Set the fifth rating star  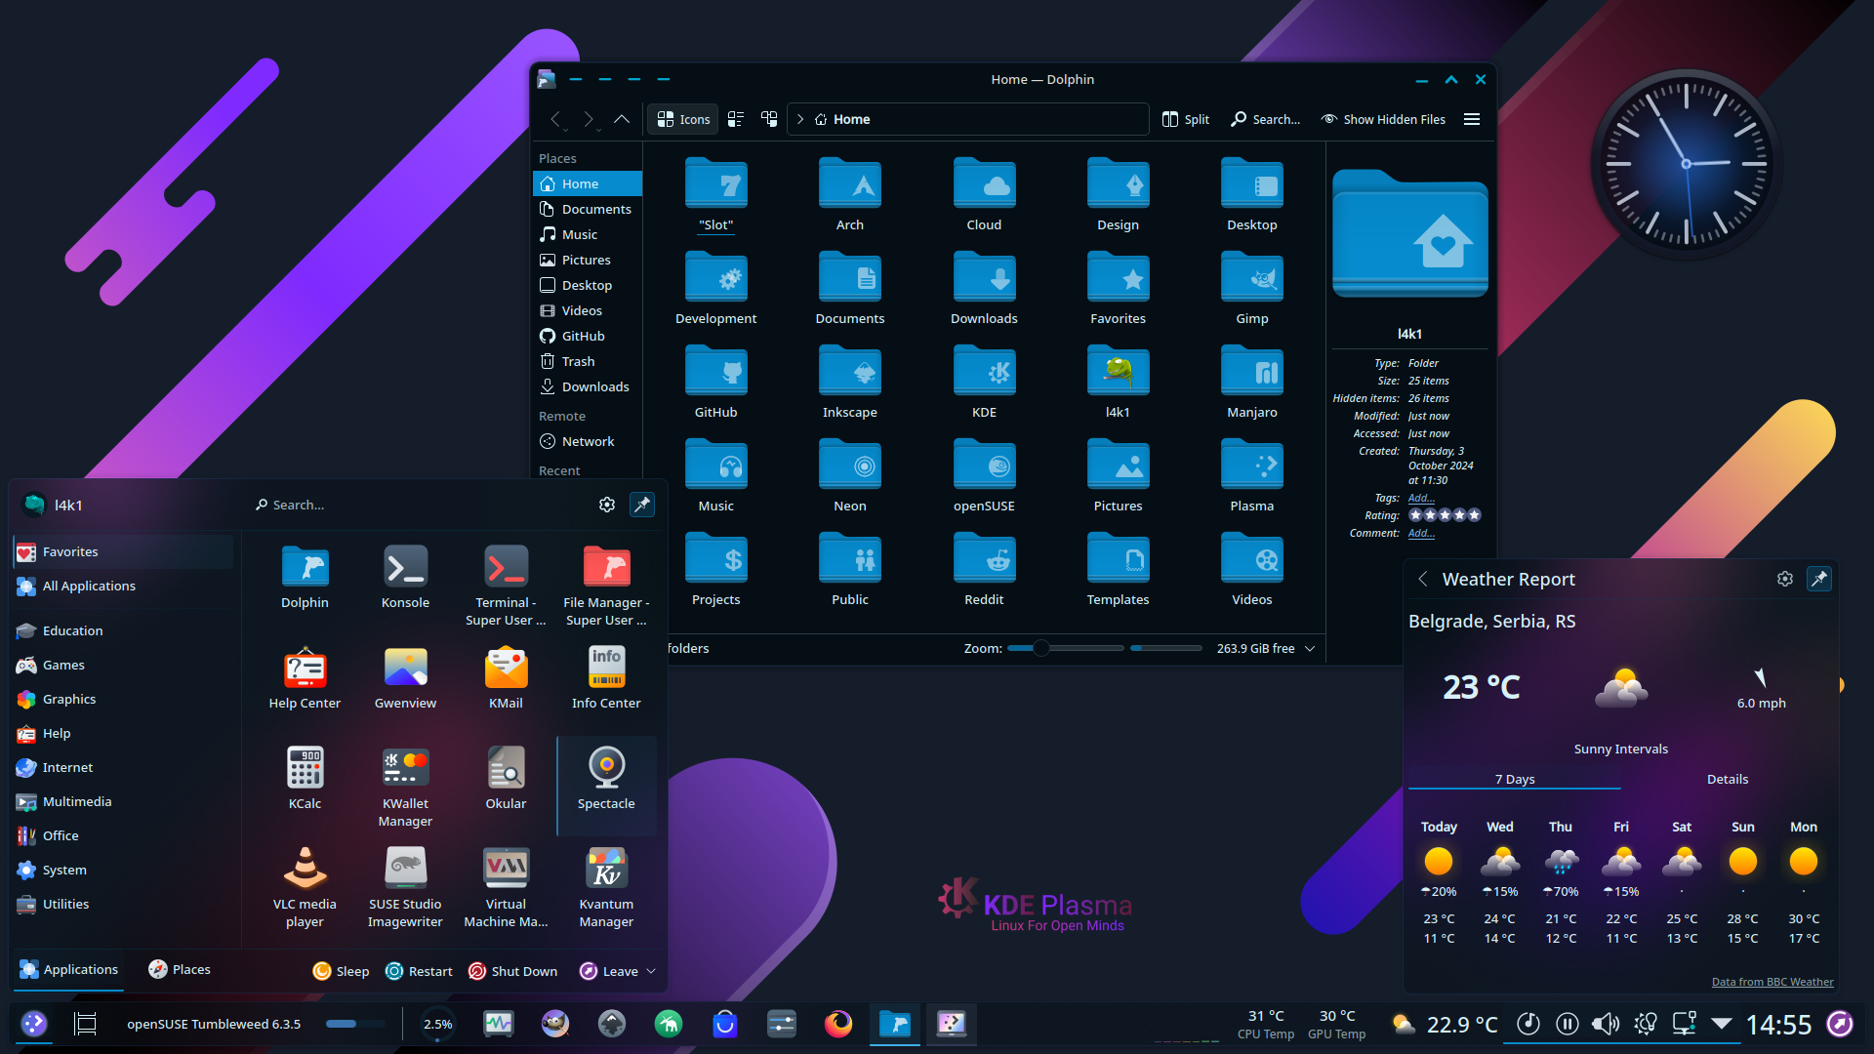[x=1474, y=515]
